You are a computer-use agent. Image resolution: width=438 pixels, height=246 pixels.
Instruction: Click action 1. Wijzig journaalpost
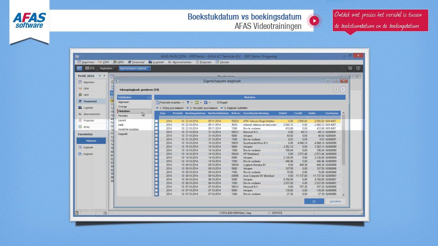pos(170,108)
